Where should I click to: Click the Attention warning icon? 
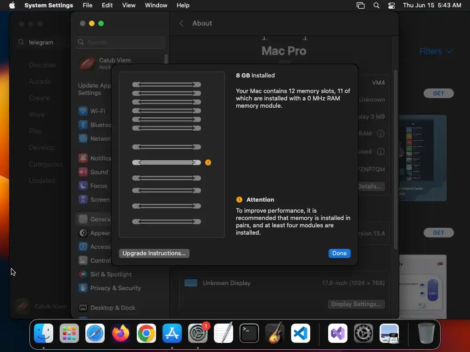[x=239, y=200]
